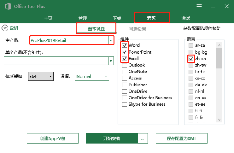Click the 开始安装 button

pyautogui.click(x=112, y=138)
